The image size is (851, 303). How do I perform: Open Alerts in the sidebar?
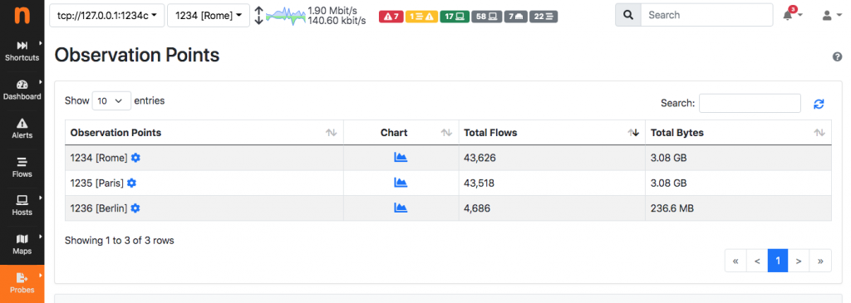(22, 129)
